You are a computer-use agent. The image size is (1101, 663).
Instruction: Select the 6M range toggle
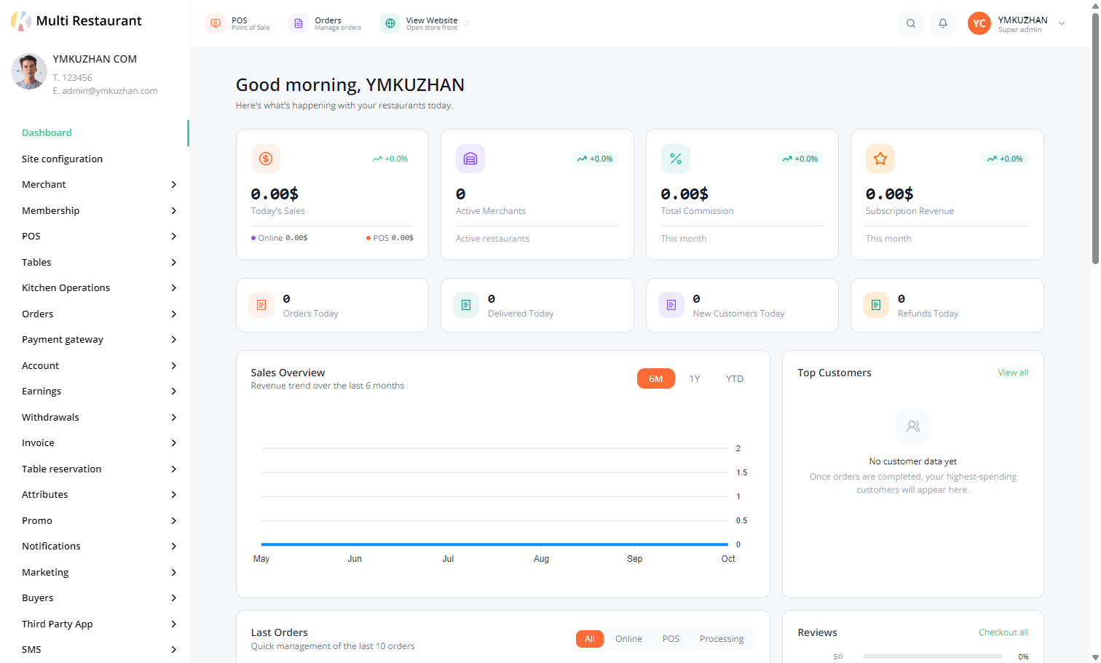click(x=656, y=378)
